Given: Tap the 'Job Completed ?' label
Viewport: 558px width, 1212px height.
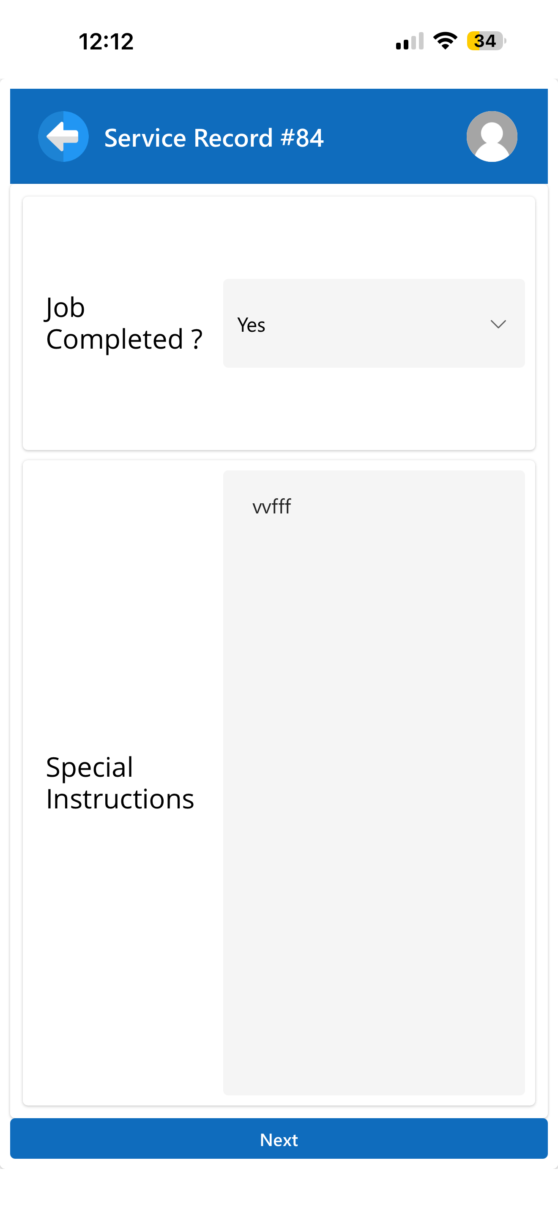Looking at the screenshot, I should pos(124,323).
